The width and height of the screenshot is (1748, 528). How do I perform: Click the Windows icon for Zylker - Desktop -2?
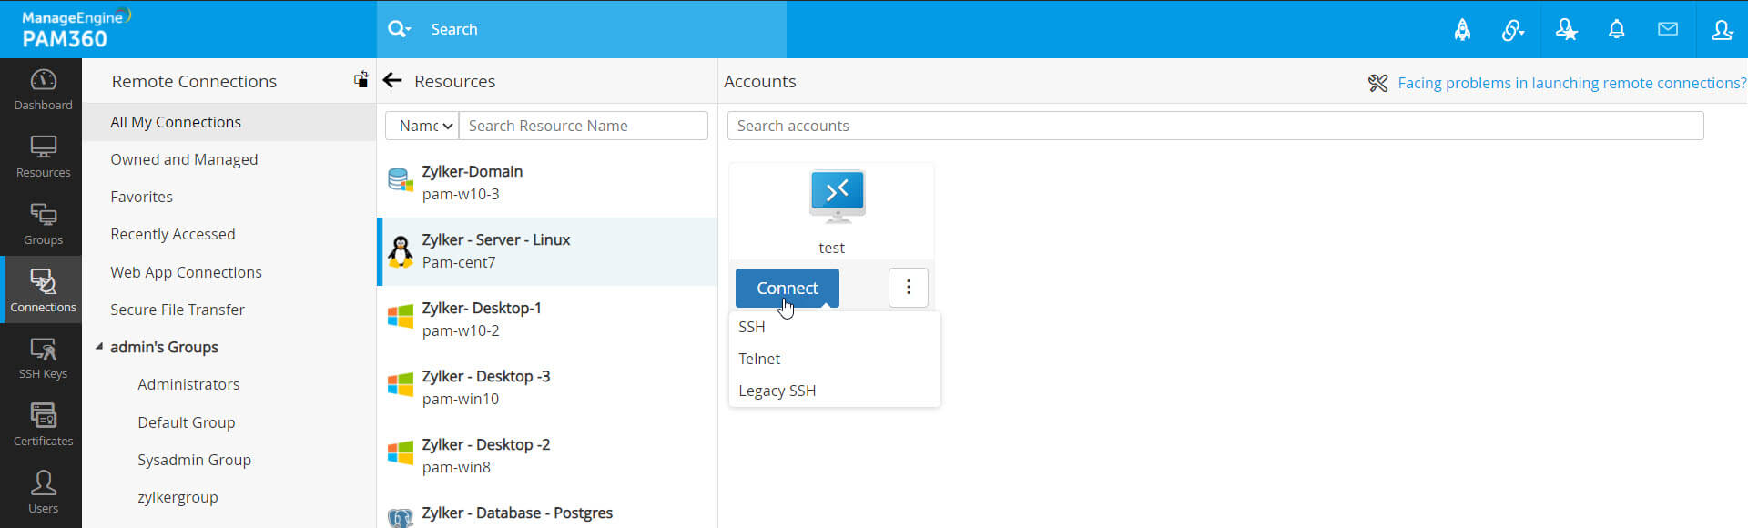[x=401, y=453]
